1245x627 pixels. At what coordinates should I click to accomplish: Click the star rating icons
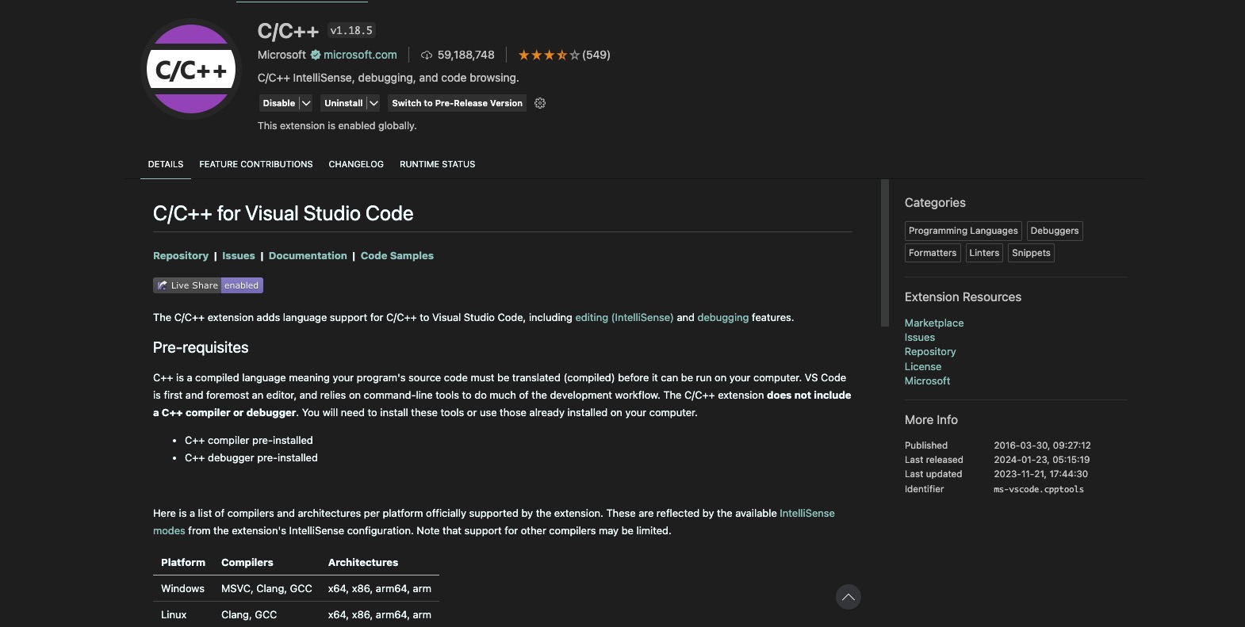pyautogui.click(x=548, y=55)
